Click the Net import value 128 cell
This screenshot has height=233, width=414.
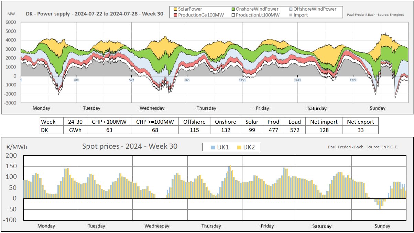click(324, 130)
